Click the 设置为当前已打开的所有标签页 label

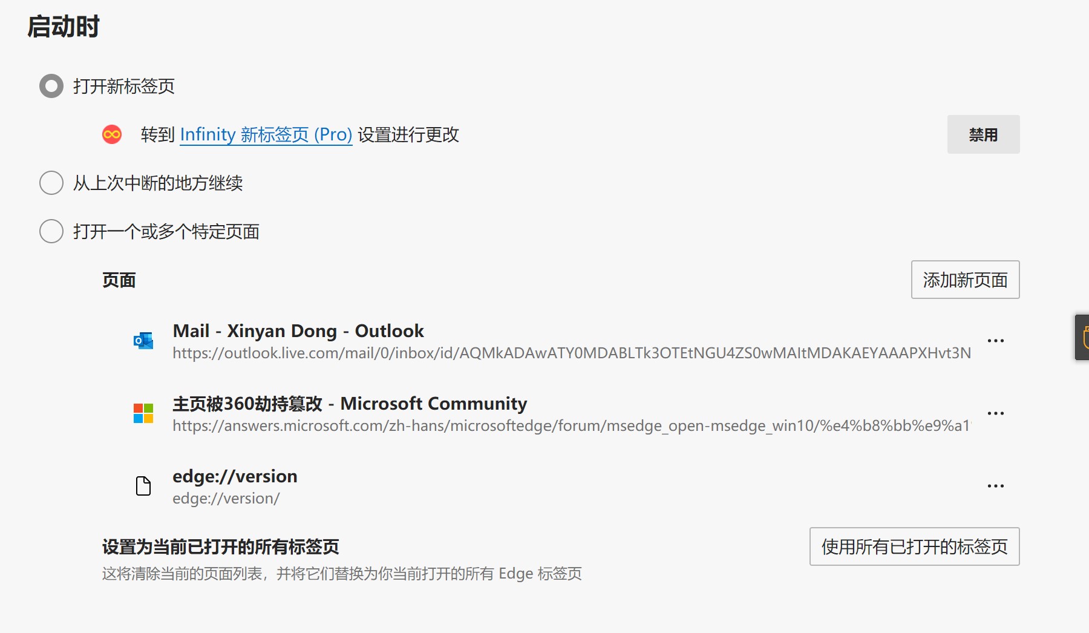tap(221, 546)
